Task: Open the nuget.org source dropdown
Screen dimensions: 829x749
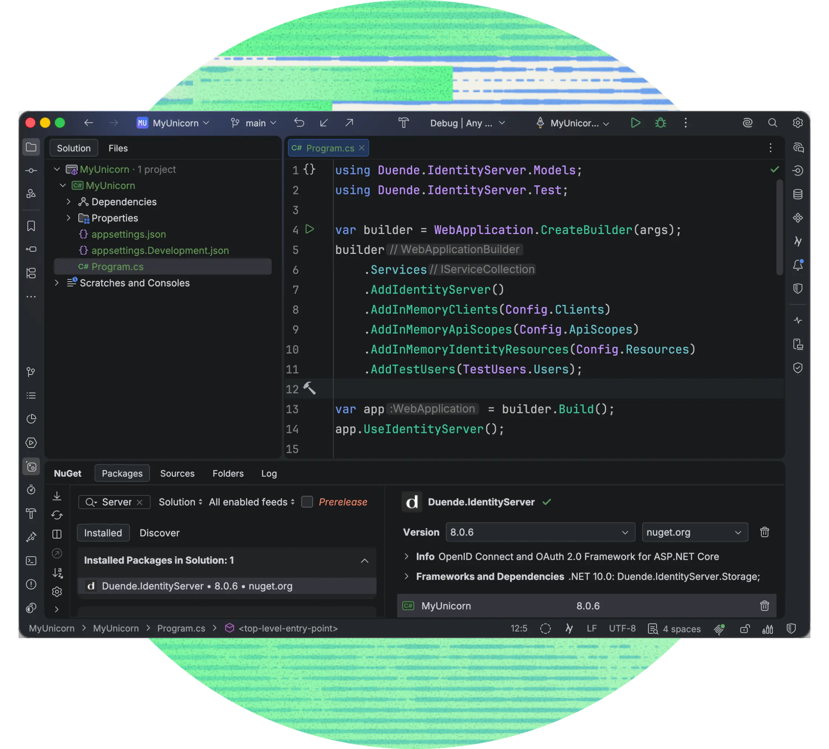Action: (695, 532)
